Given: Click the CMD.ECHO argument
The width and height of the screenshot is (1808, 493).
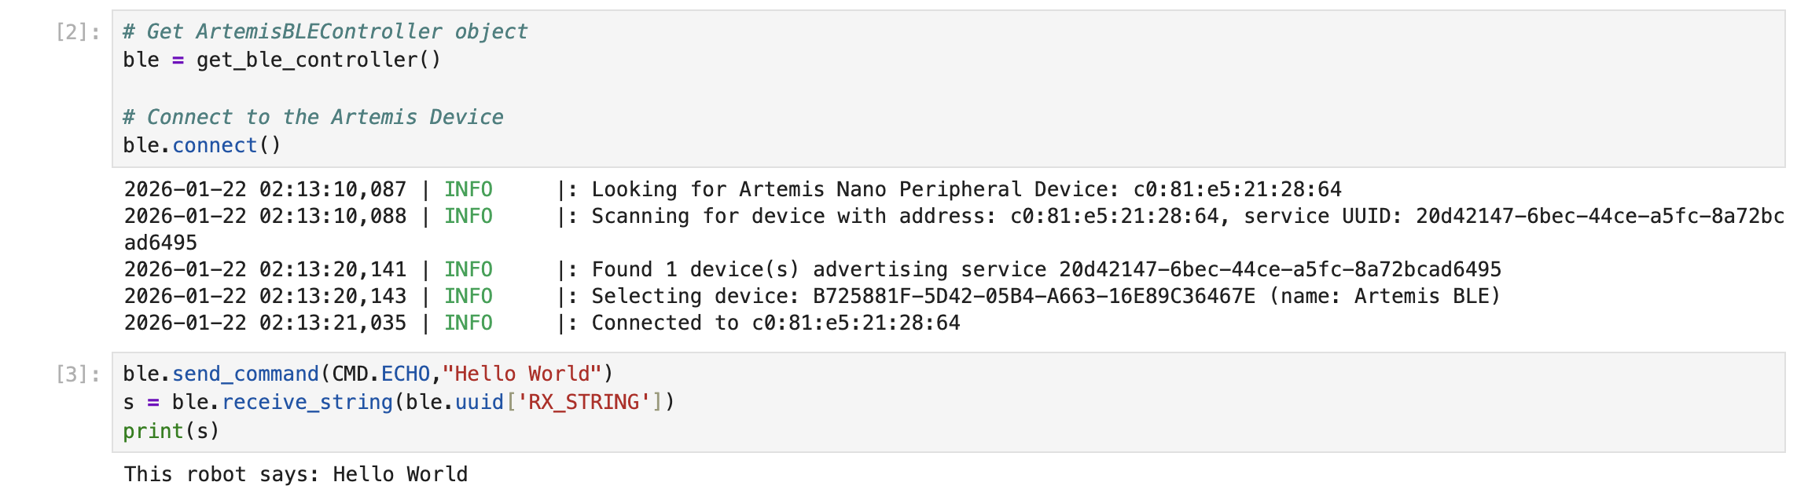Looking at the screenshot, I should point(381,374).
